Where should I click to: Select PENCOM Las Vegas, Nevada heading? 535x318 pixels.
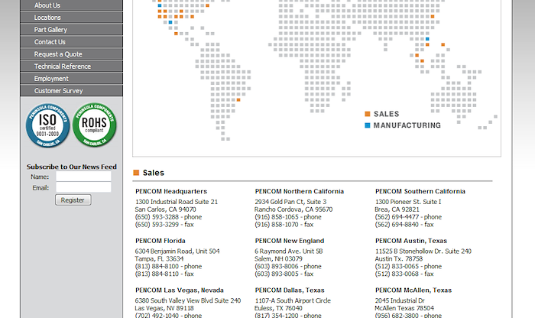180,290
